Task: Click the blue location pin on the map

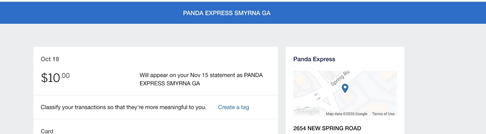Action: pyautogui.click(x=345, y=88)
